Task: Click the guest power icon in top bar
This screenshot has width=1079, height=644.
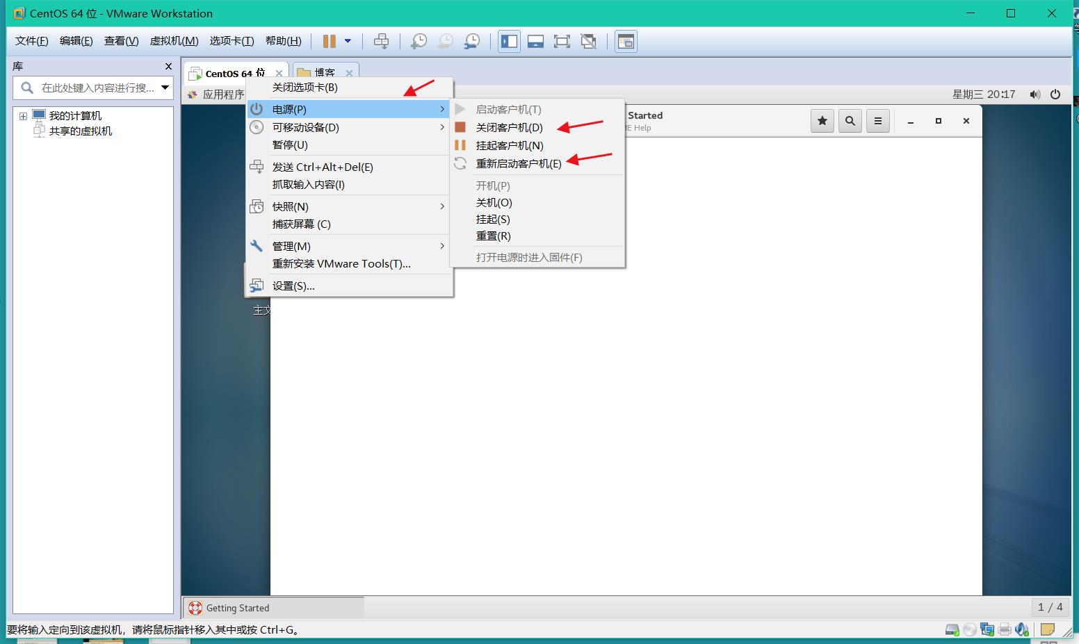Action: (x=1055, y=94)
